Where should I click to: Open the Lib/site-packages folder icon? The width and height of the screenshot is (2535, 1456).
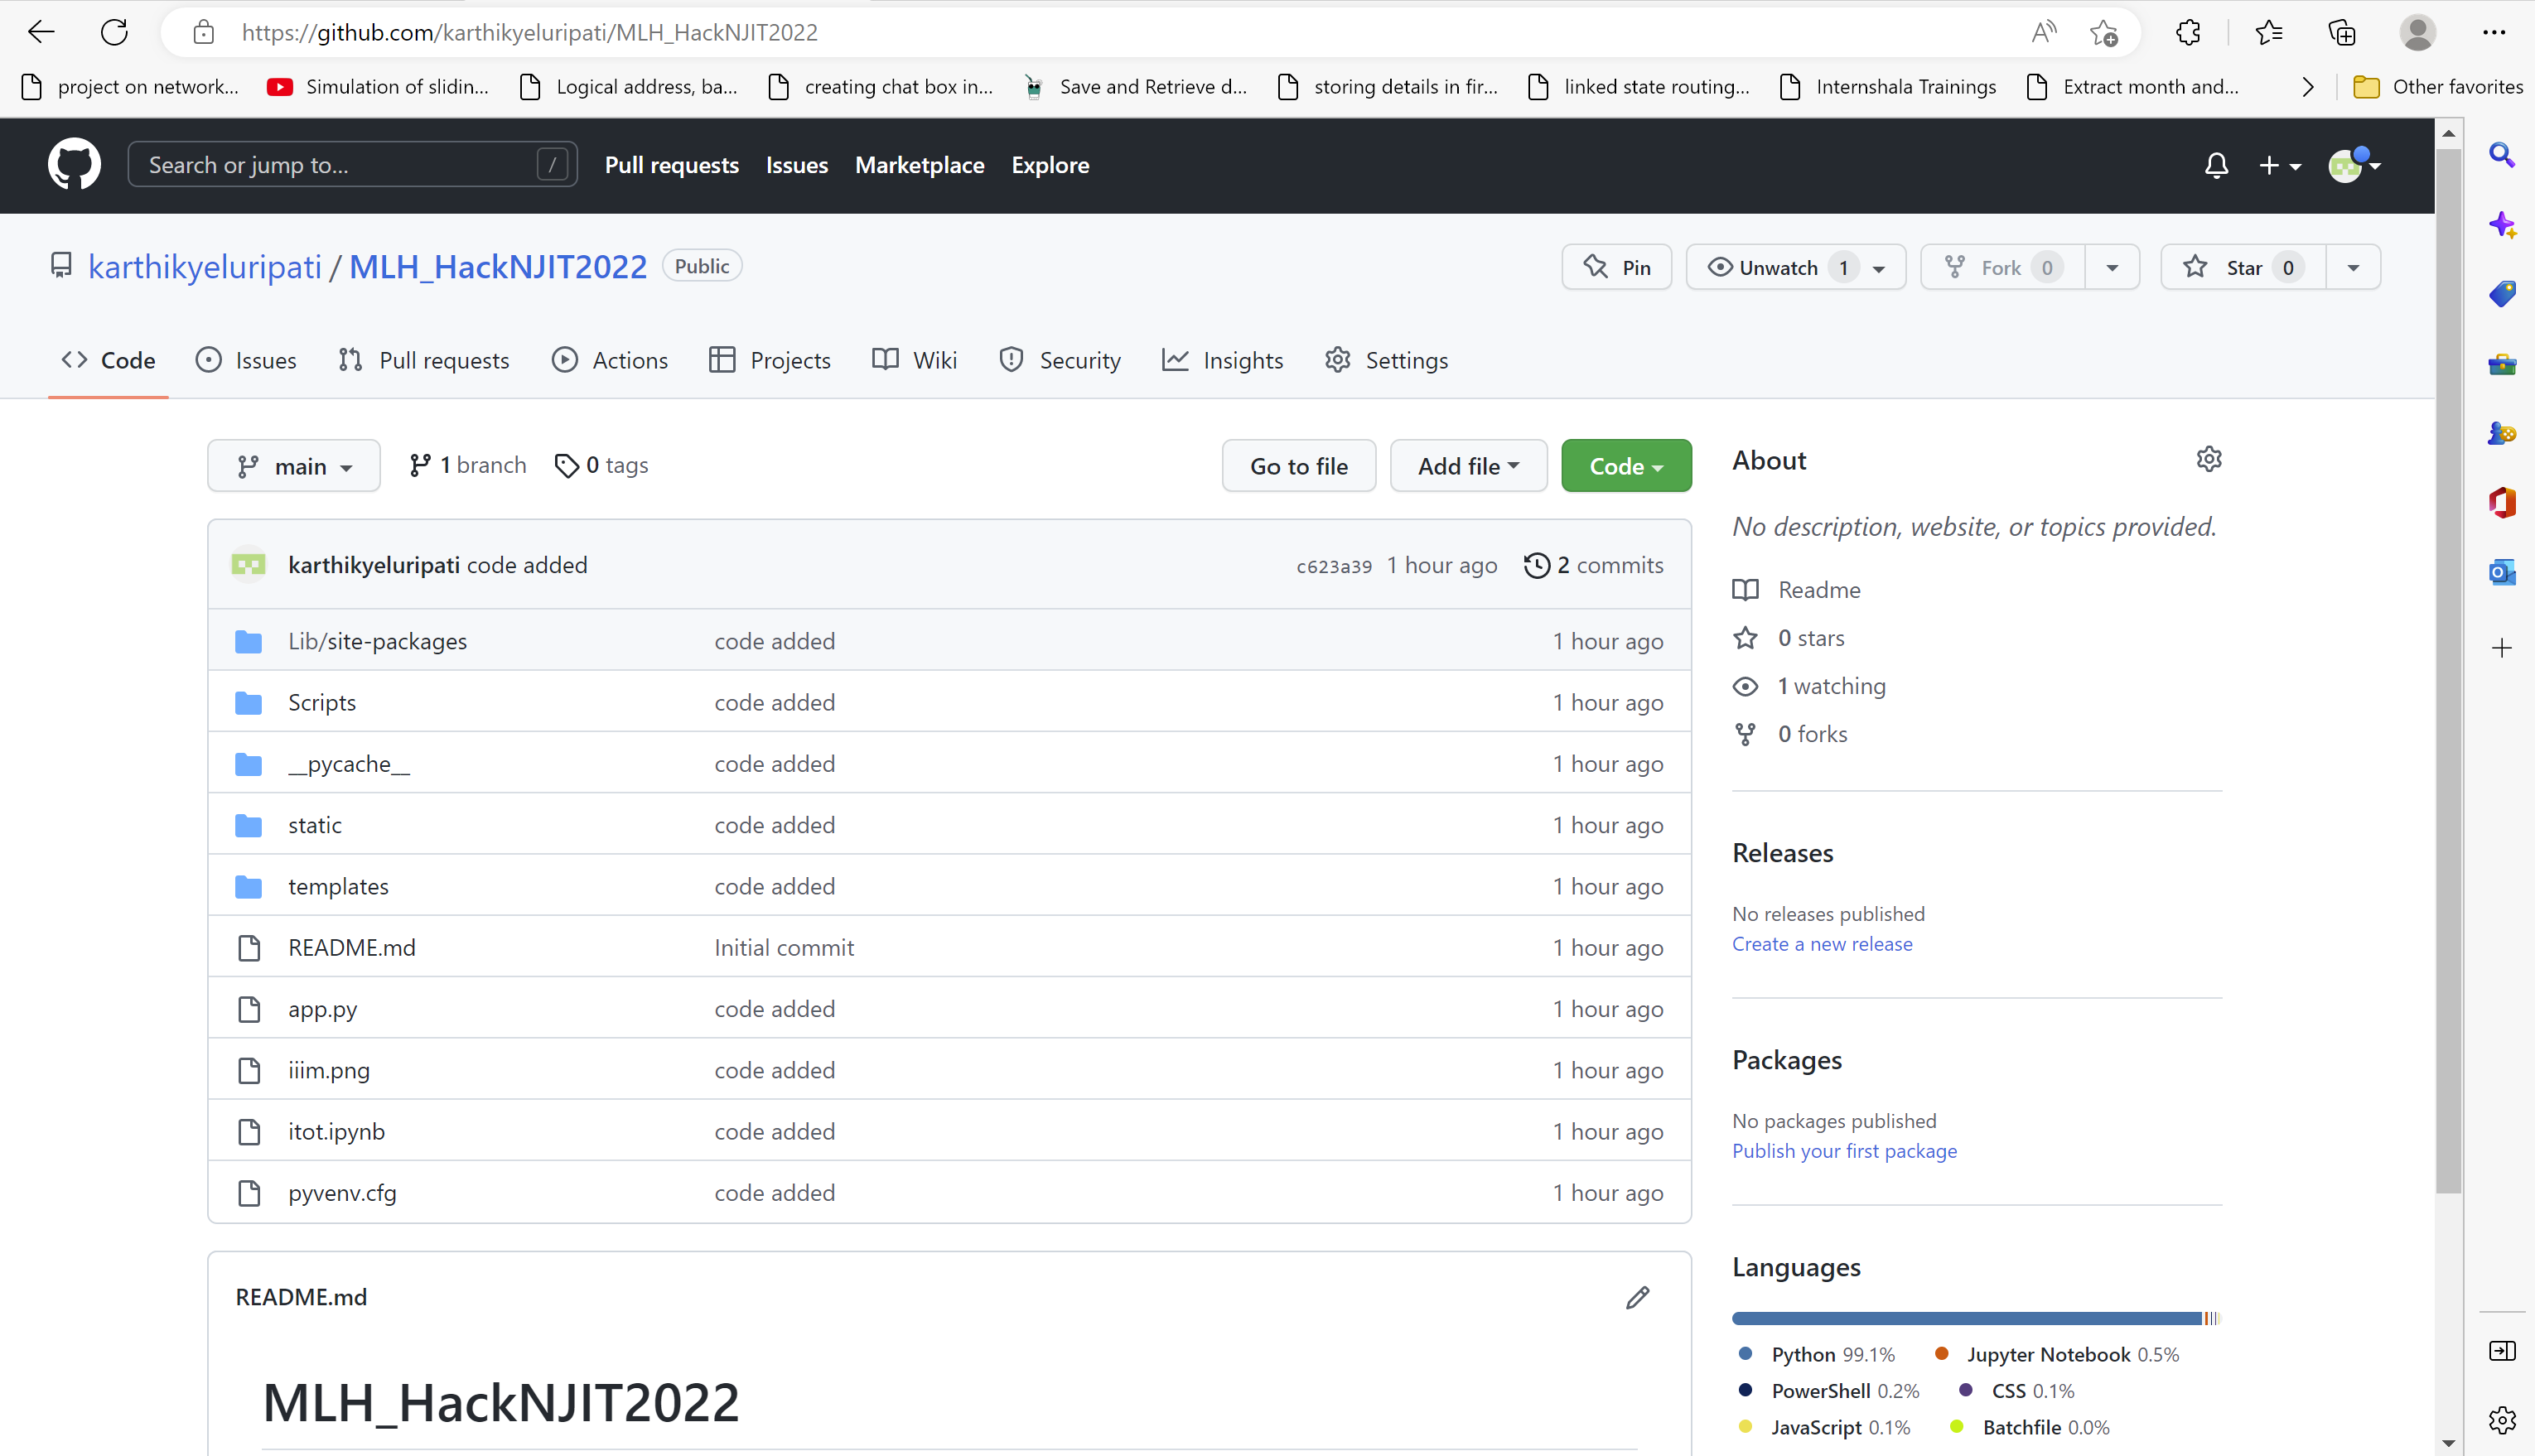pos(248,641)
